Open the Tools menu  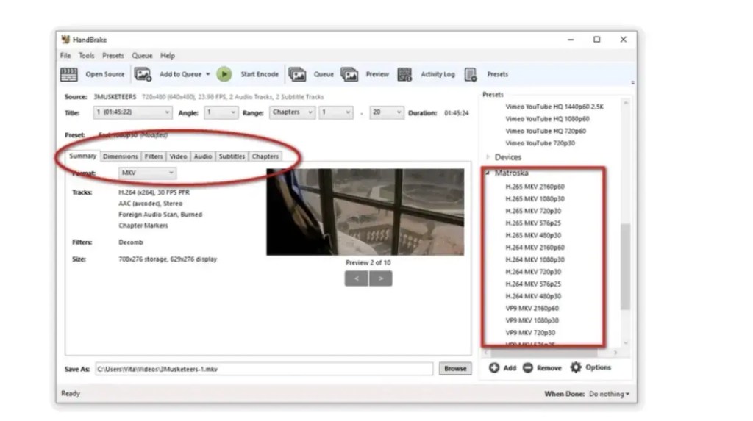(x=87, y=56)
